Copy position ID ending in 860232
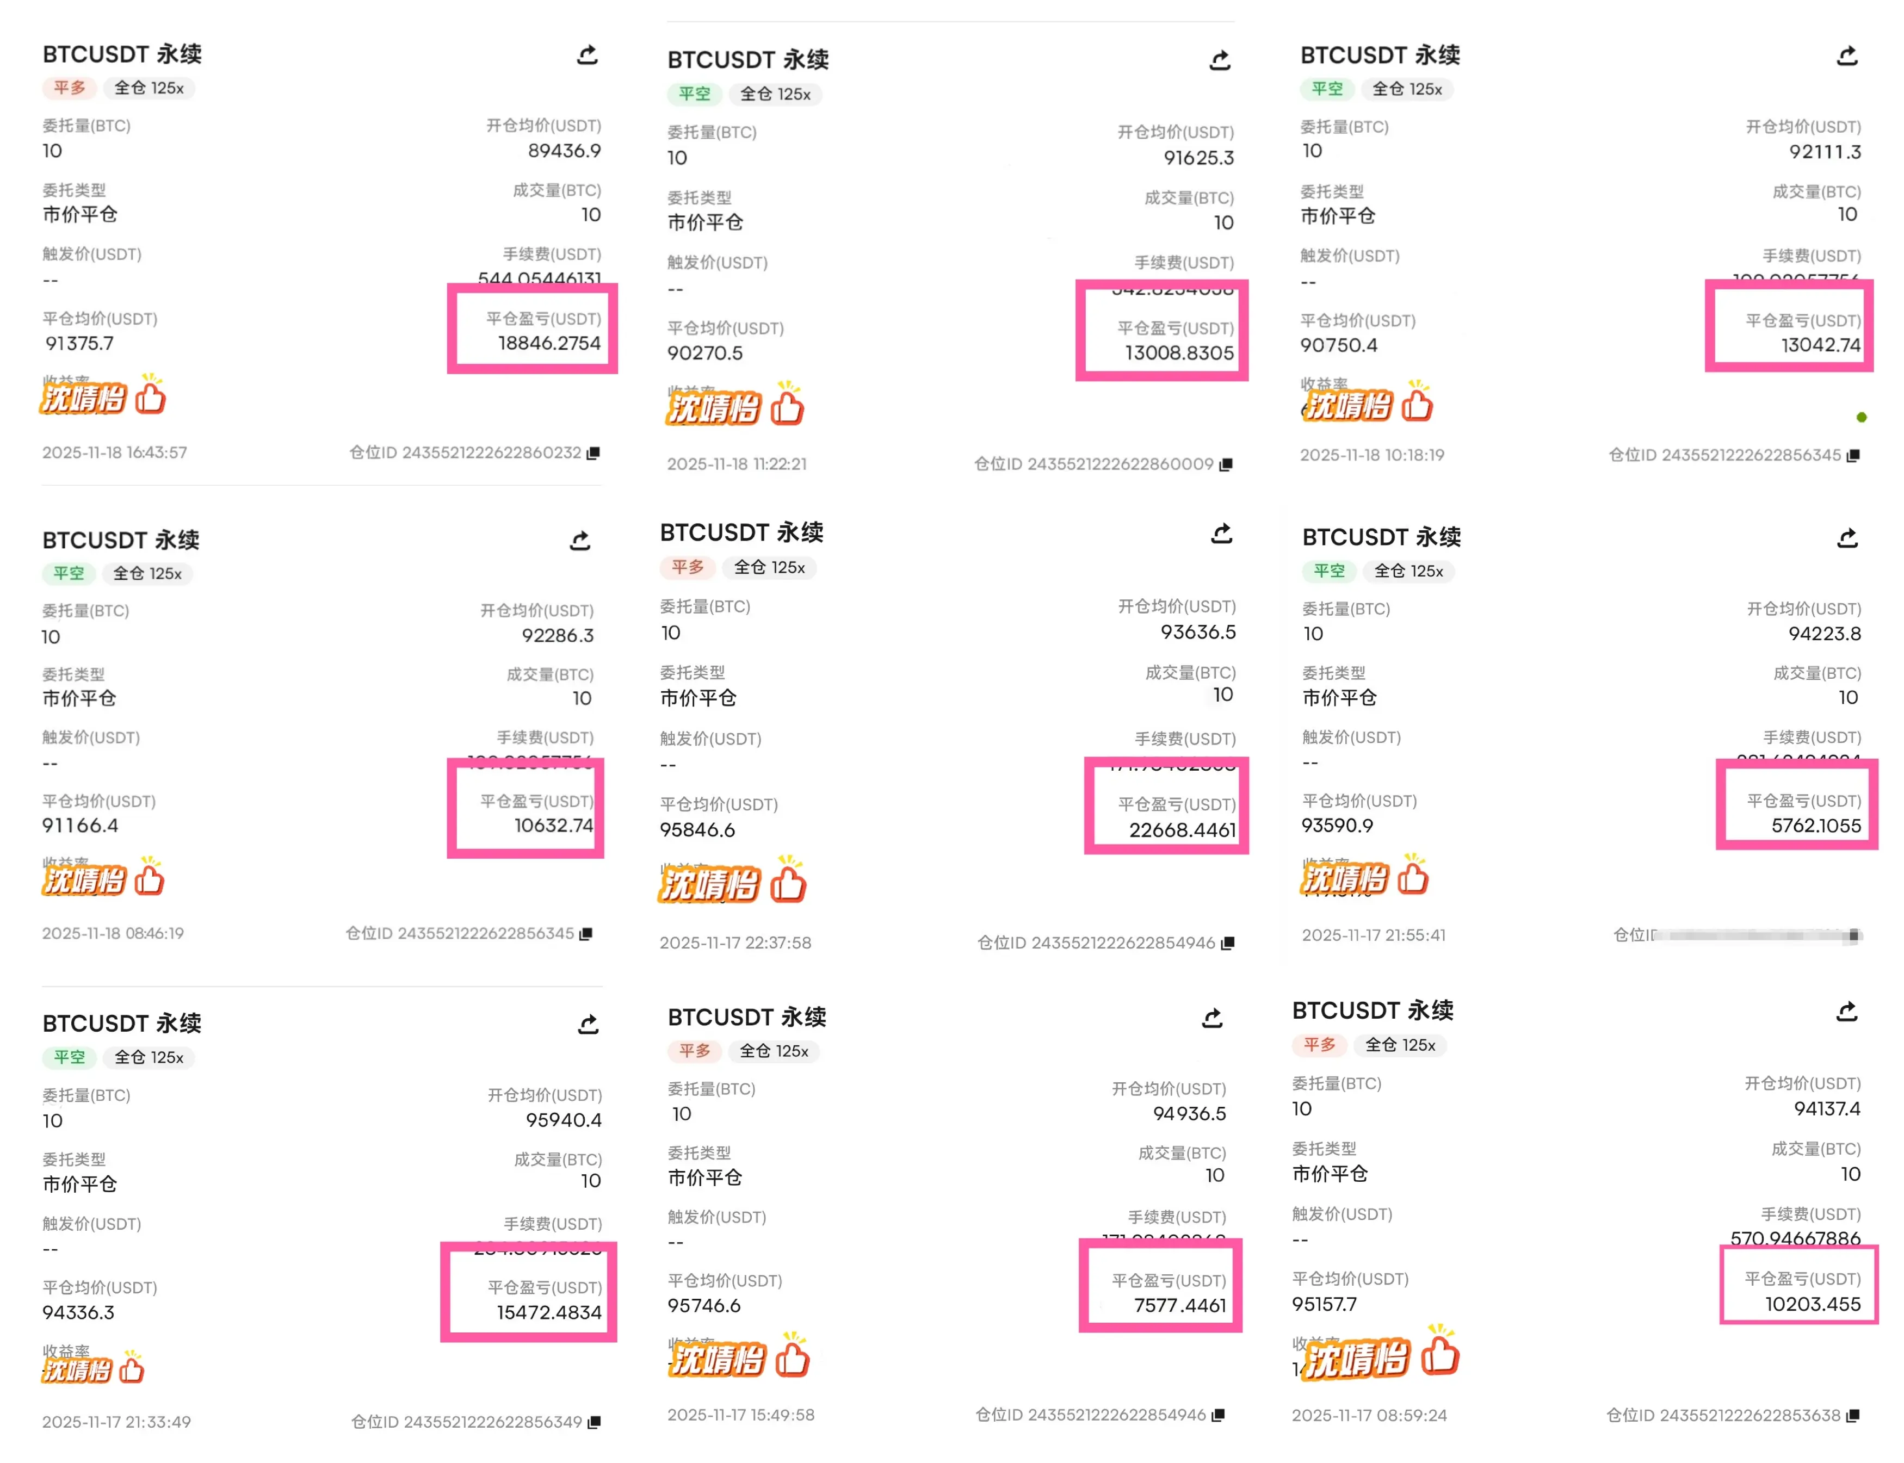Viewport: 1904px width, 1463px height. [x=593, y=453]
